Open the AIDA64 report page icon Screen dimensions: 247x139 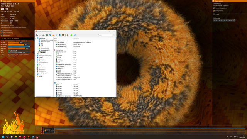pyautogui.click(x=40, y=35)
